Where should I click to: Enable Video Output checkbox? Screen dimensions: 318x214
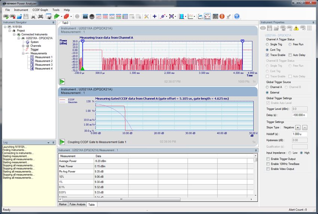(x=268, y=169)
